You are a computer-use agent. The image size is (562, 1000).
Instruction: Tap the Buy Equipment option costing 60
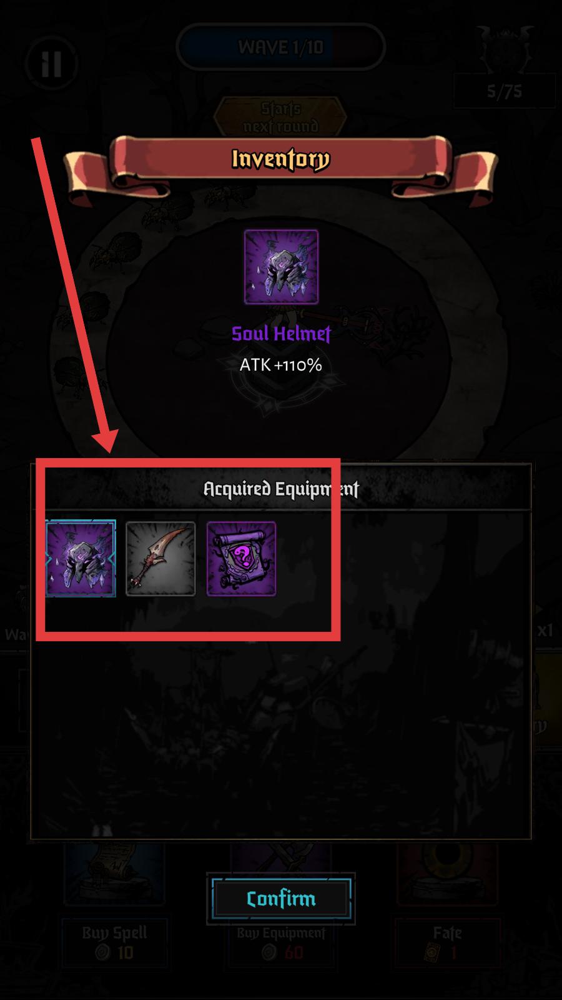pos(281,941)
